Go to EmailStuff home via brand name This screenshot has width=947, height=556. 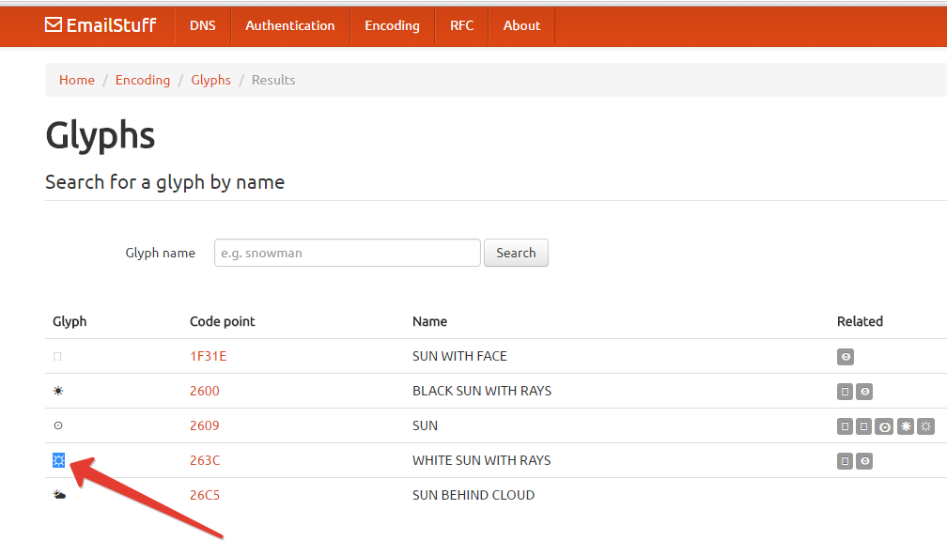click(x=111, y=25)
